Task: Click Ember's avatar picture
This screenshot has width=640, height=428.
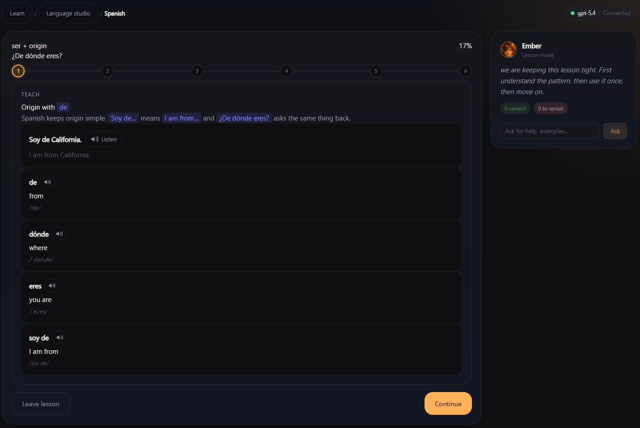Action: coord(508,50)
